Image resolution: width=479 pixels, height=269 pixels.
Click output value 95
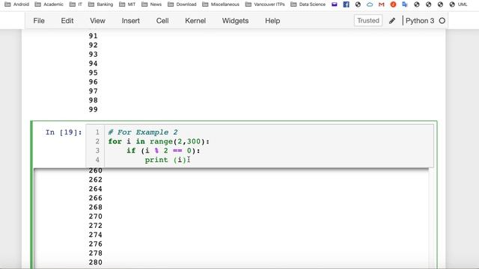click(x=93, y=73)
